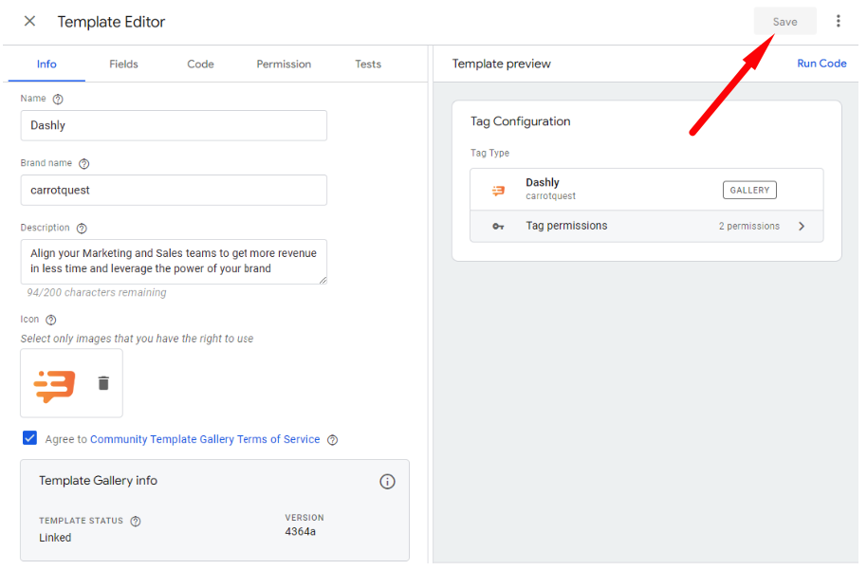Select the Tests tab

[x=368, y=64]
